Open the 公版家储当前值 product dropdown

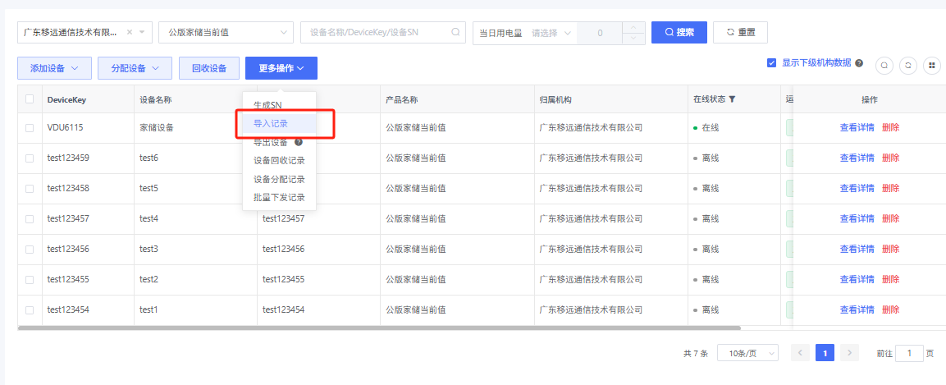click(226, 33)
